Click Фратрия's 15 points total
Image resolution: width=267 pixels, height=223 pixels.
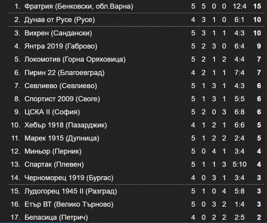[257, 7]
